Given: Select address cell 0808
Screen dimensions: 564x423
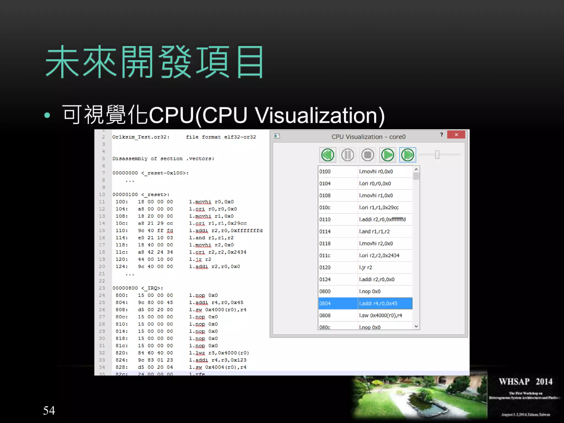Looking at the screenshot, I should coord(338,315).
